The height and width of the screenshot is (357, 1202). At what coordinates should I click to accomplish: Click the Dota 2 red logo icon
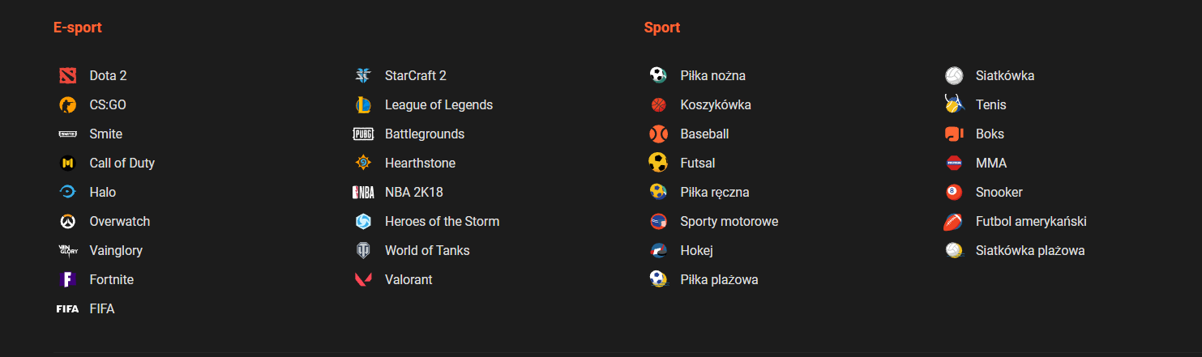tap(67, 75)
